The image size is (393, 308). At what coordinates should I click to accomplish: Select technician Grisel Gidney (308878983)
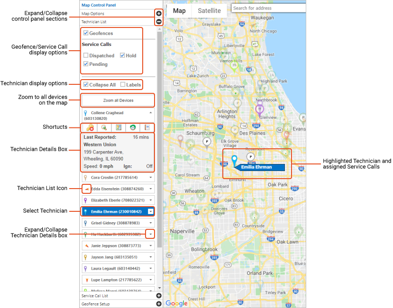click(x=118, y=223)
